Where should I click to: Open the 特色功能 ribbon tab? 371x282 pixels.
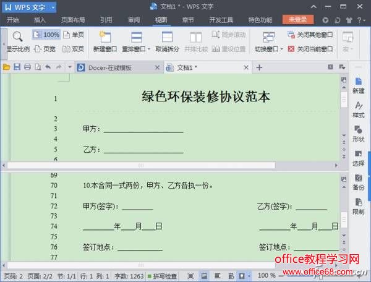click(x=260, y=20)
